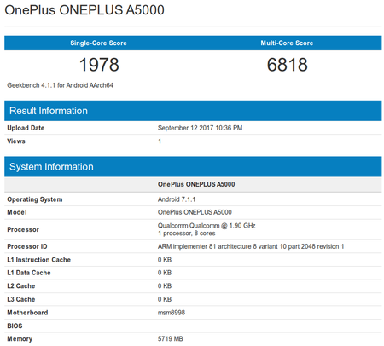Select the Android 7.1.1 operating system value
Image resolution: width=384 pixels, height=346 pixels.
tap(177, 199)
